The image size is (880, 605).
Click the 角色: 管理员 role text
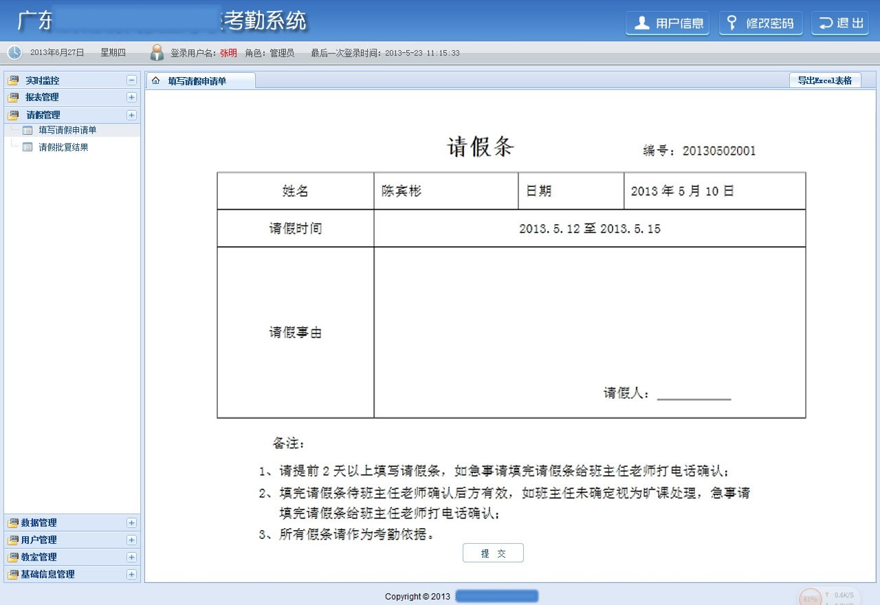[x=269, y=53]
